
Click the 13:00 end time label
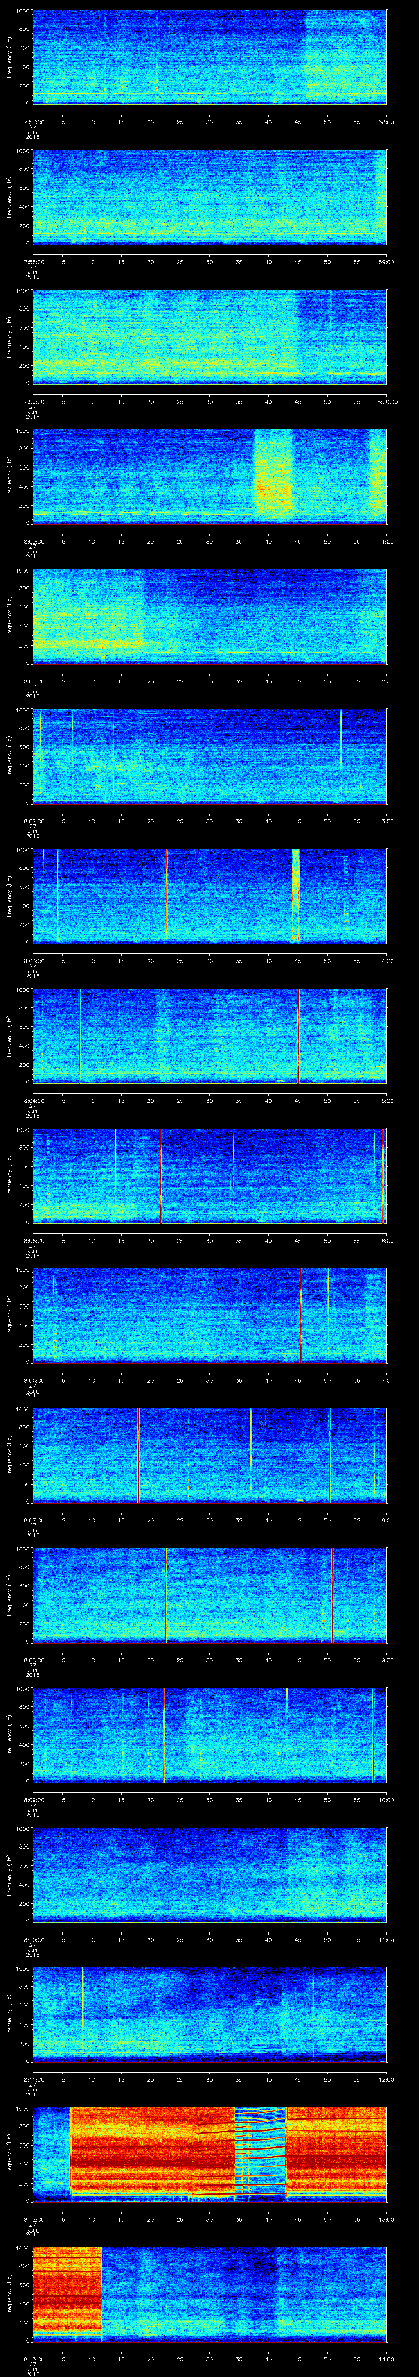386,2219
